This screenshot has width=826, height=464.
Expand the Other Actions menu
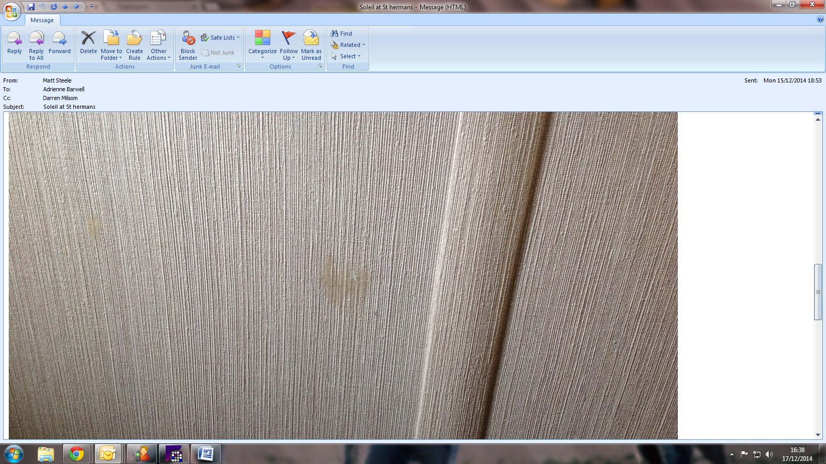[x=158, y=45]
